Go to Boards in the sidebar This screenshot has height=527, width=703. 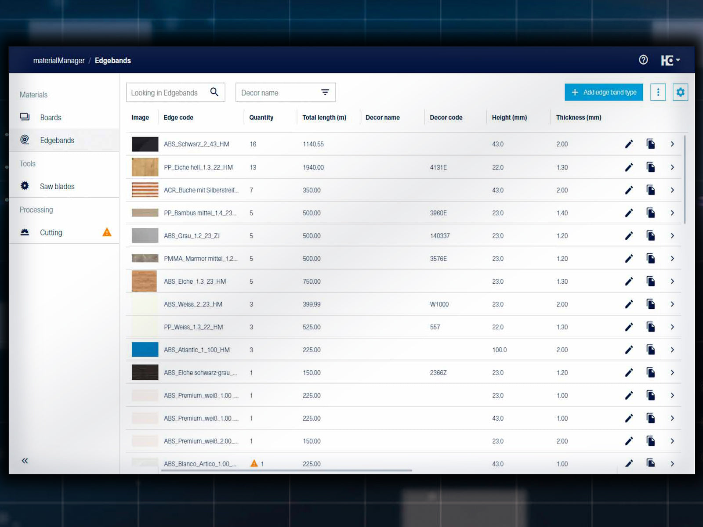[51, 117]
